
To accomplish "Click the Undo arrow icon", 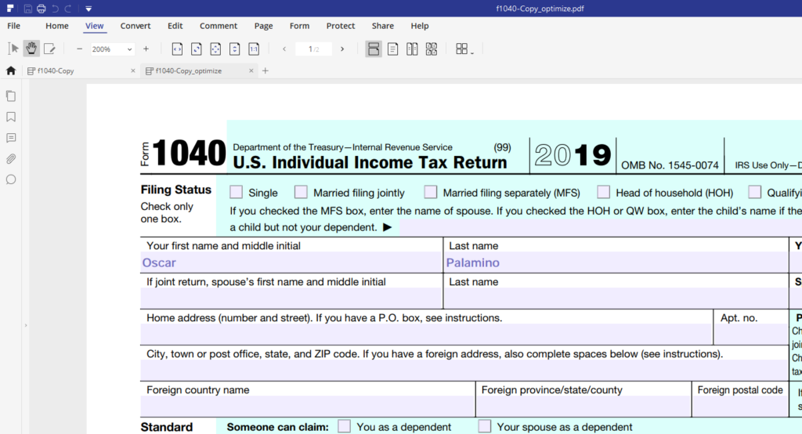I will pos(56,9).
